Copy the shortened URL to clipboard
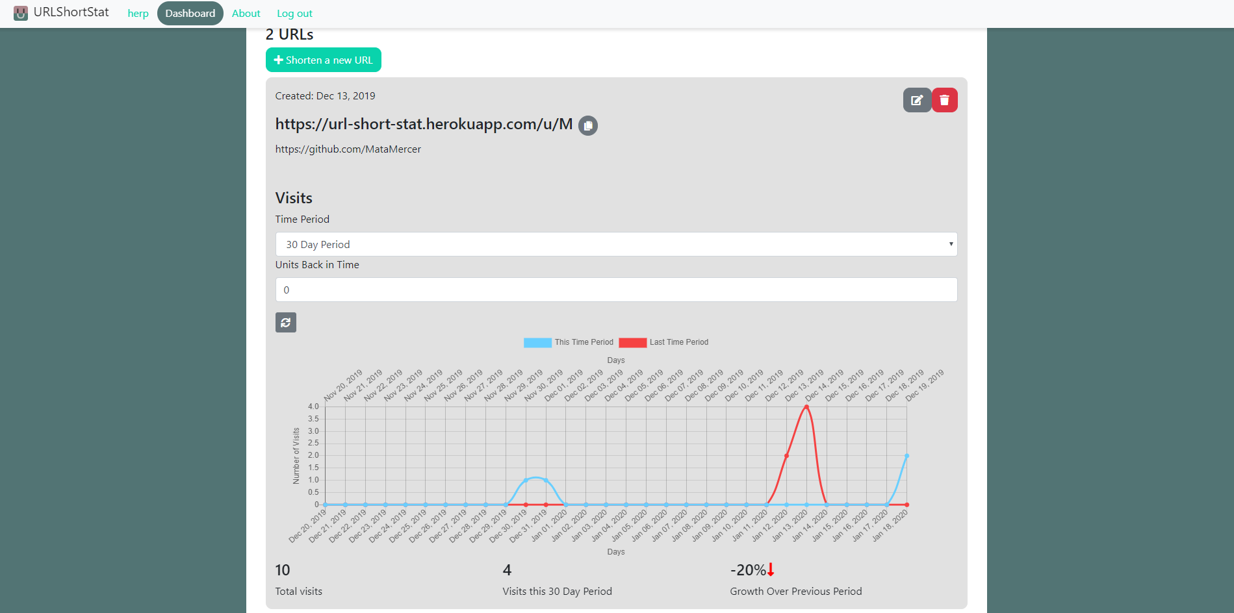The height and width of the screenshot is (613, 1234). (588, 125)
